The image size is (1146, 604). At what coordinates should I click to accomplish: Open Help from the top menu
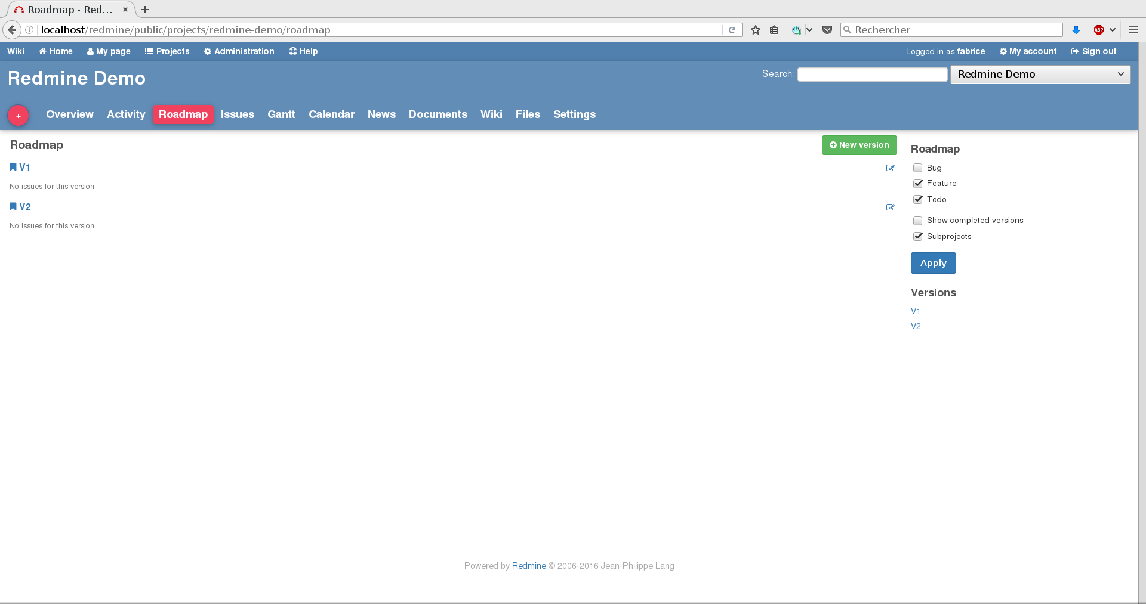tap(303, 51)
